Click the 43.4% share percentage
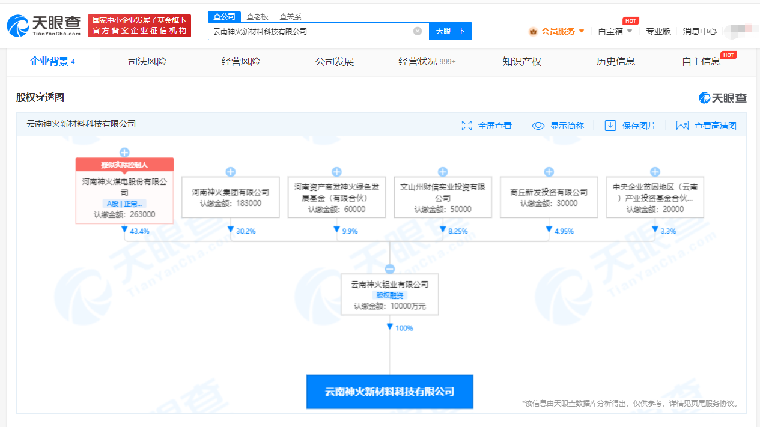The height and width of the screenshot is (427, 760). [x=139, y=231]
